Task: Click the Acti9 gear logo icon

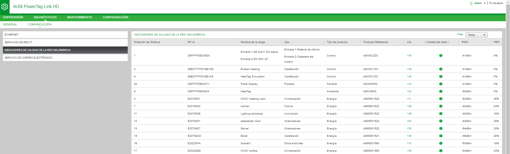Action: [5, 7]
